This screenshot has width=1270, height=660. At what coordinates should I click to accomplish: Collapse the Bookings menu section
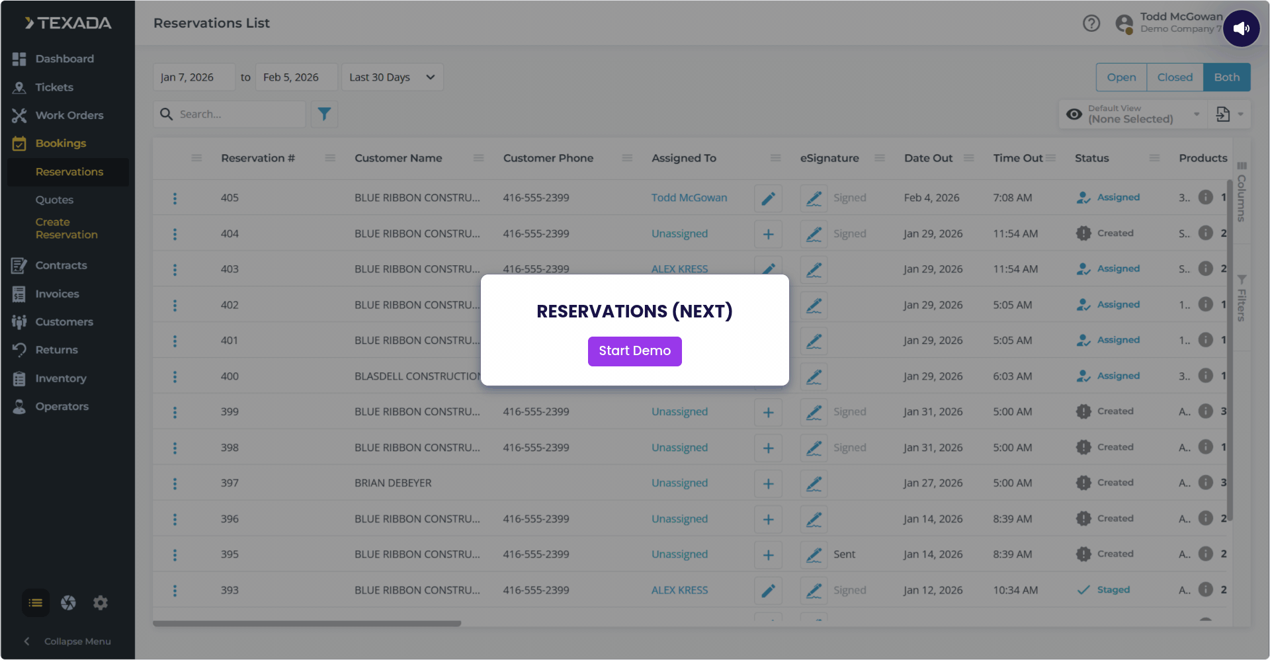click(x=61, y=144)
